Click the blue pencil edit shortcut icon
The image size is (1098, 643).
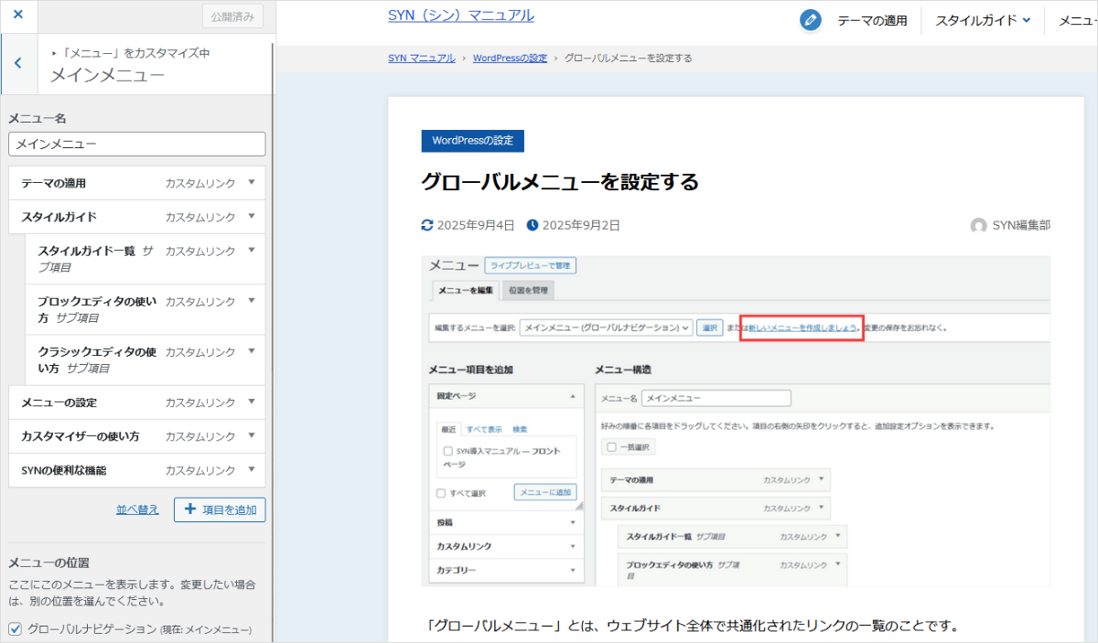tap(810, 20)
